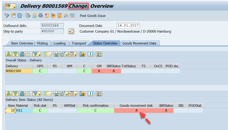Viewport: 228px width, 130px height.
Task: Select delivery 80001569 cell in Overall Status
Action: (x=19, y=71)
